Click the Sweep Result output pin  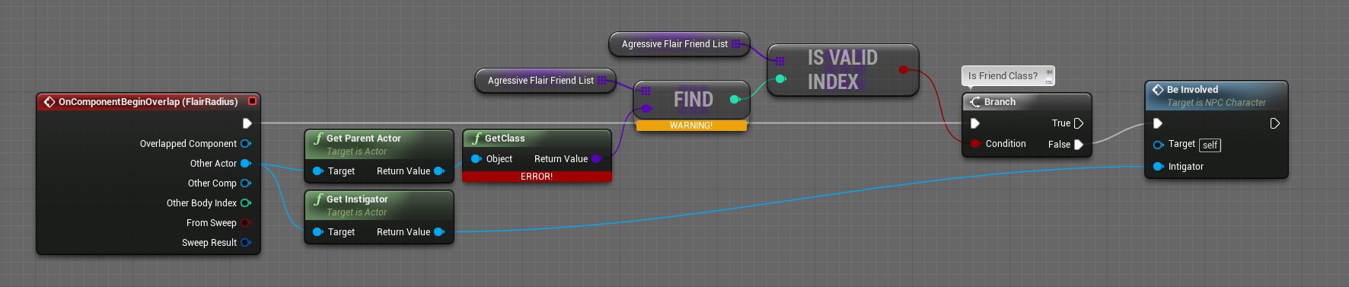point(246,243)
